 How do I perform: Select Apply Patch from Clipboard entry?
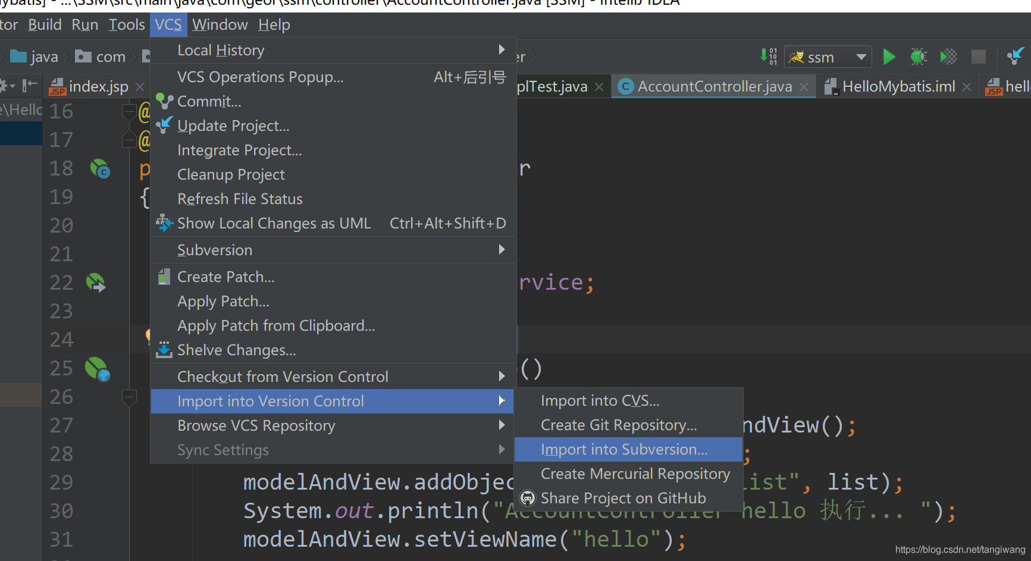point(333,325)
